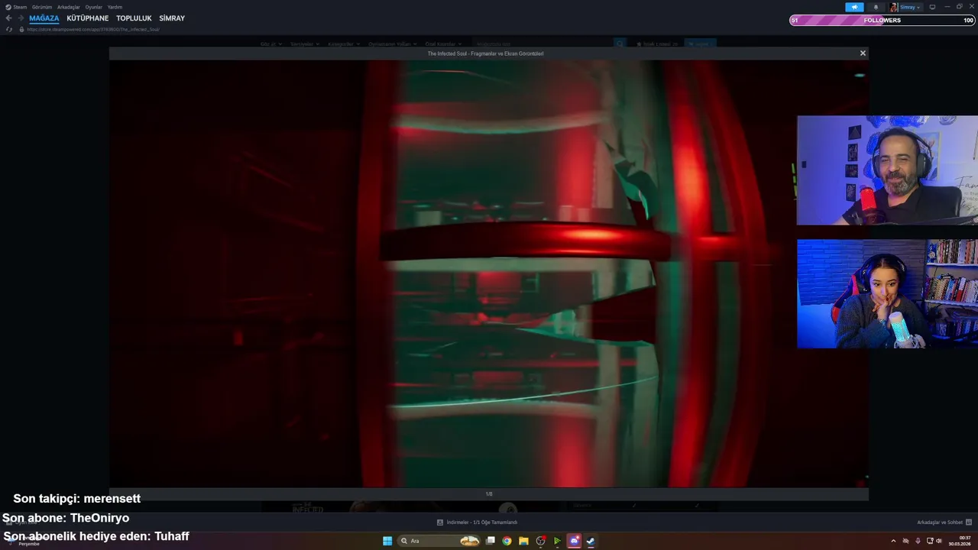Open the taskbar clock and date
The image size is (978, 550).
(960, 541)
